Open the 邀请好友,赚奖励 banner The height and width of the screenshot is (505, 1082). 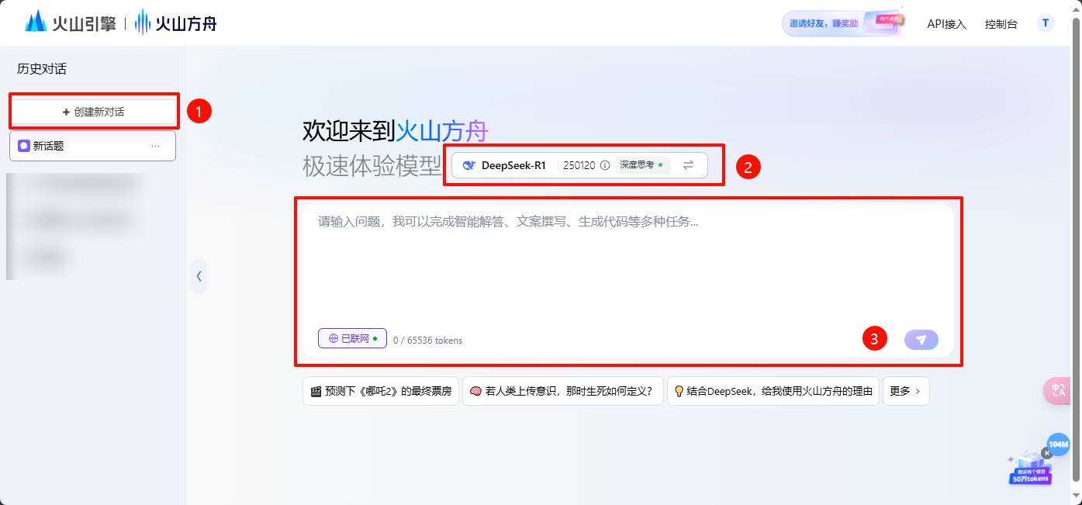pos(844,23)
